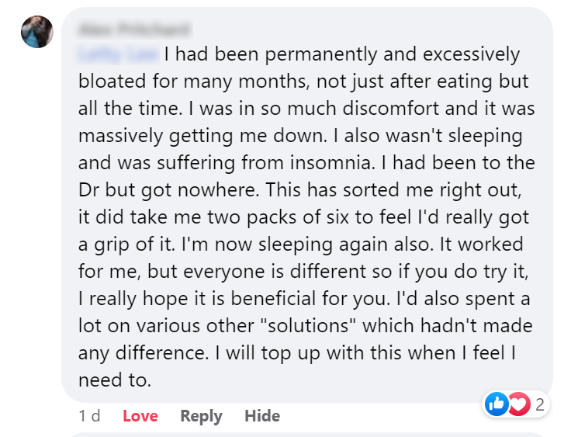The height and width of the screenshot is (437, 571).
Task: Open the "1 d" comment timestamp
Action: (x=90, y=416)
